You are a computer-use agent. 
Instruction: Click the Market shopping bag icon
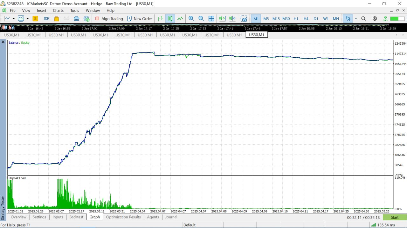(56, 19)
